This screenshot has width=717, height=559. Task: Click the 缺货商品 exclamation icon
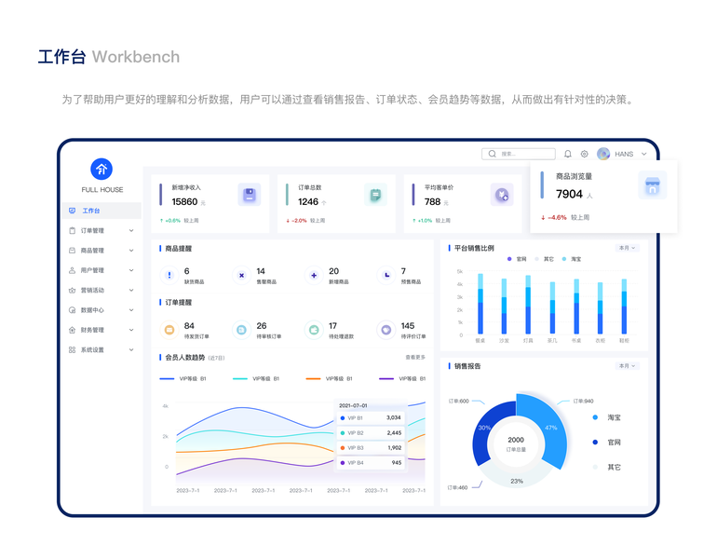(x=169, y=275)
